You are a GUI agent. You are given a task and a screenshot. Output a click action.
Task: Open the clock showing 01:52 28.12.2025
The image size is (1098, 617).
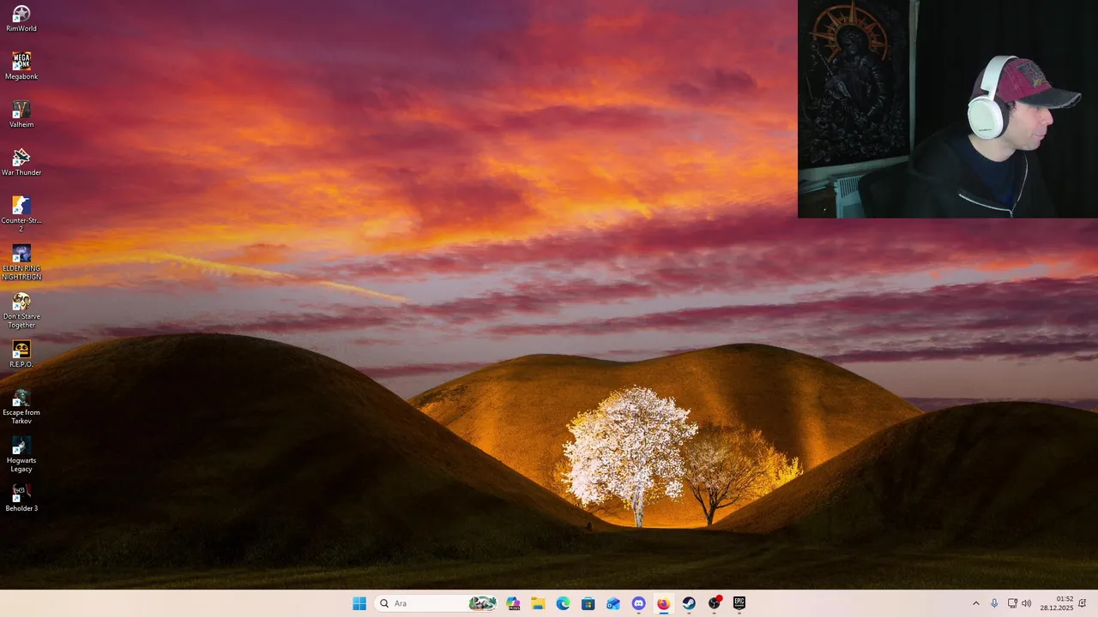[x=1057, y=603]
